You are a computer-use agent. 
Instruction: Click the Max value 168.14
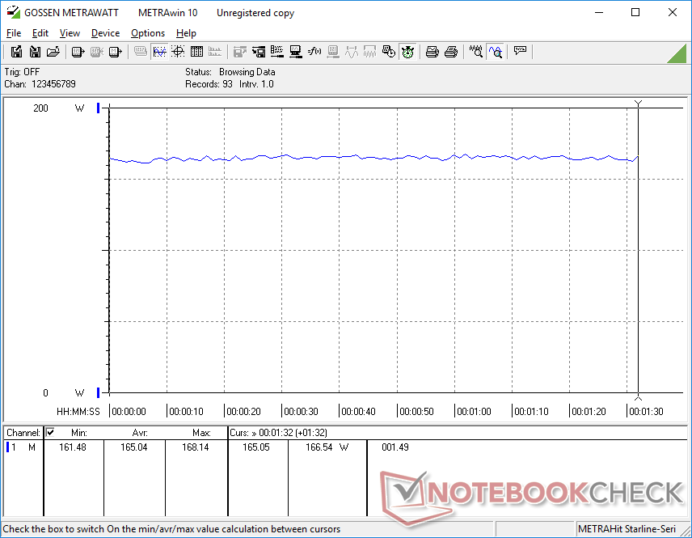click(195, 447)
